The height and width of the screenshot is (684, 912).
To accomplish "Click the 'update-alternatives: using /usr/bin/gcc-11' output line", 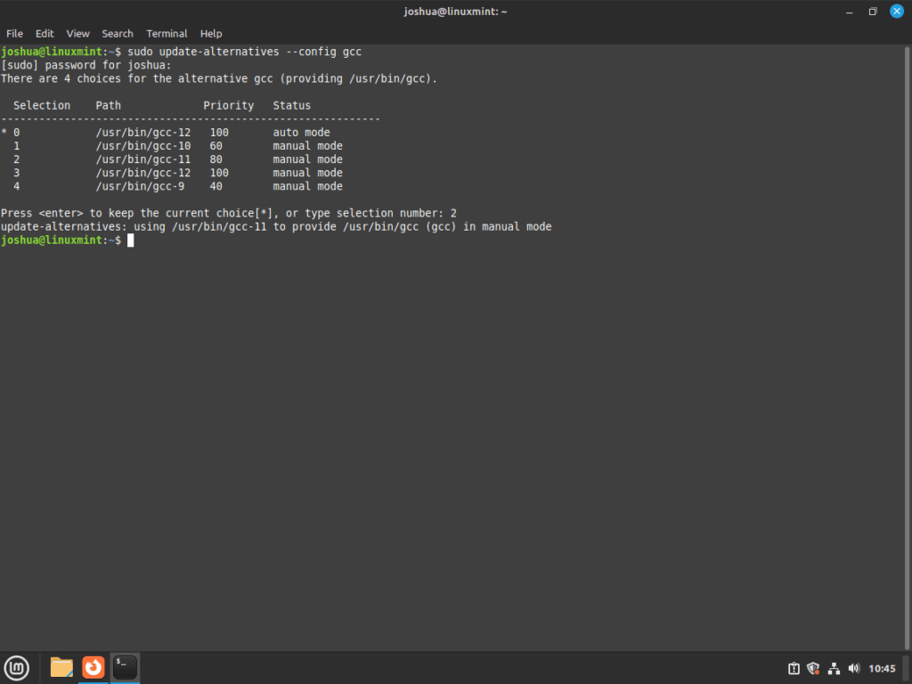I will (276, 227).
